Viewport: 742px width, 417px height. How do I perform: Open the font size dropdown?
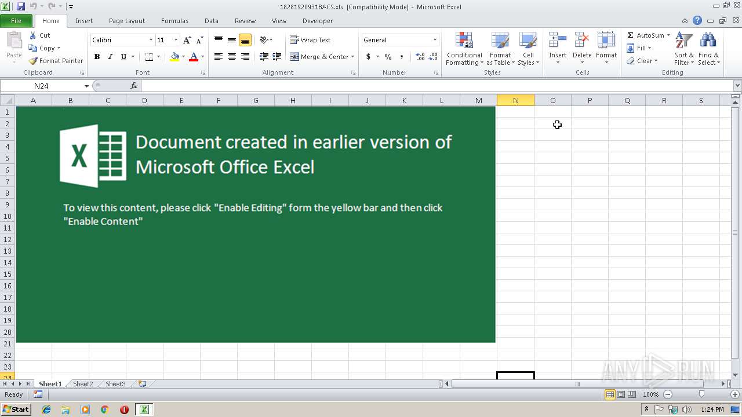[176, 40]
